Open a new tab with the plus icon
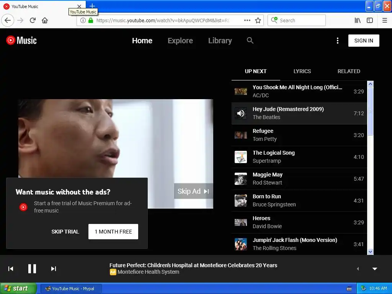Image resolution: width=392 pixels, height=294 pixels. point(92,6)
